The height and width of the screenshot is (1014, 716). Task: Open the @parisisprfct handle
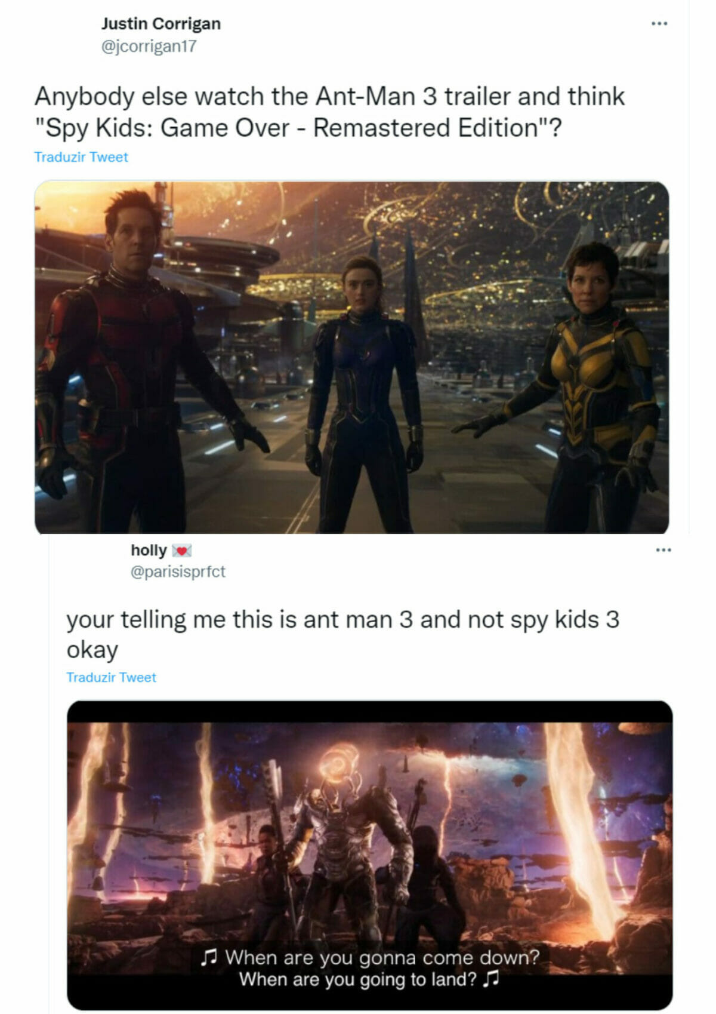pos(178,571)
